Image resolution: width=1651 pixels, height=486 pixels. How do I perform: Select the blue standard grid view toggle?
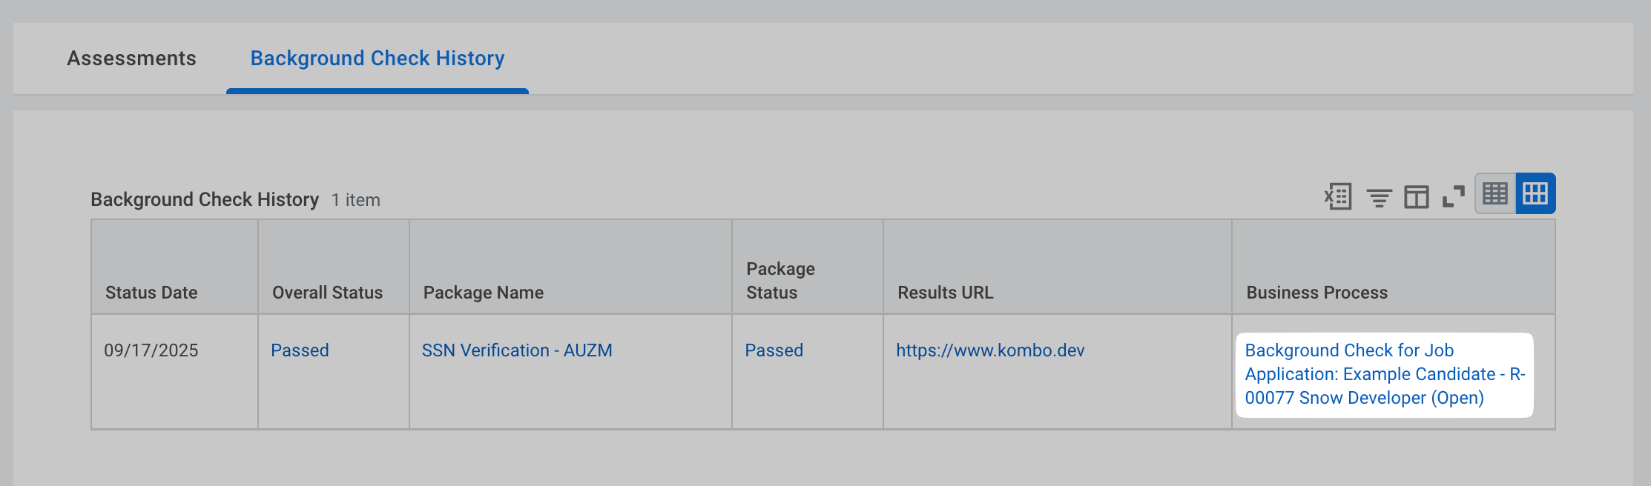pos(1535,194)
